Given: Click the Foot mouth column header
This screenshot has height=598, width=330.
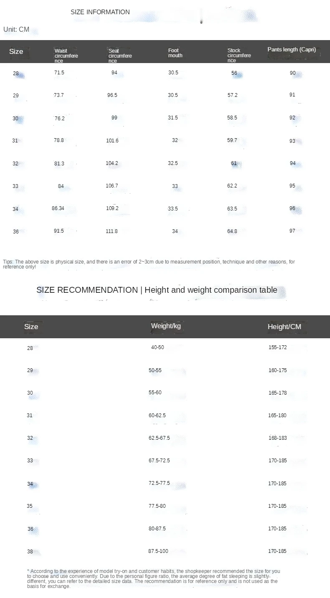Looking at the screenshot, I should [175, 53].
